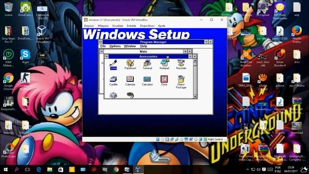Open File Explorer from taskbar
This screenshot has height=174, width=309.
[x=50, y=170]
